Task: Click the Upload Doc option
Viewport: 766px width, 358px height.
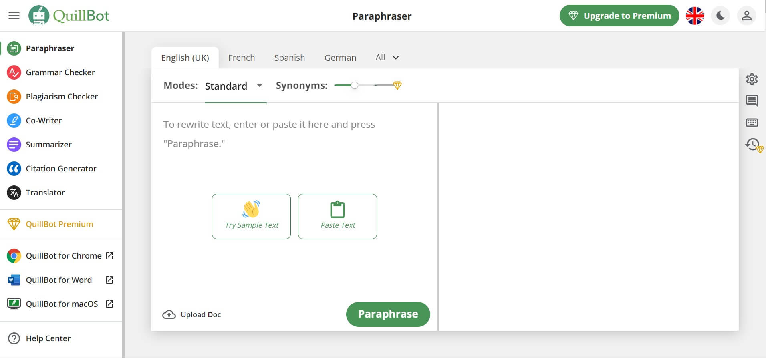Action: click(x=191, y=314)
